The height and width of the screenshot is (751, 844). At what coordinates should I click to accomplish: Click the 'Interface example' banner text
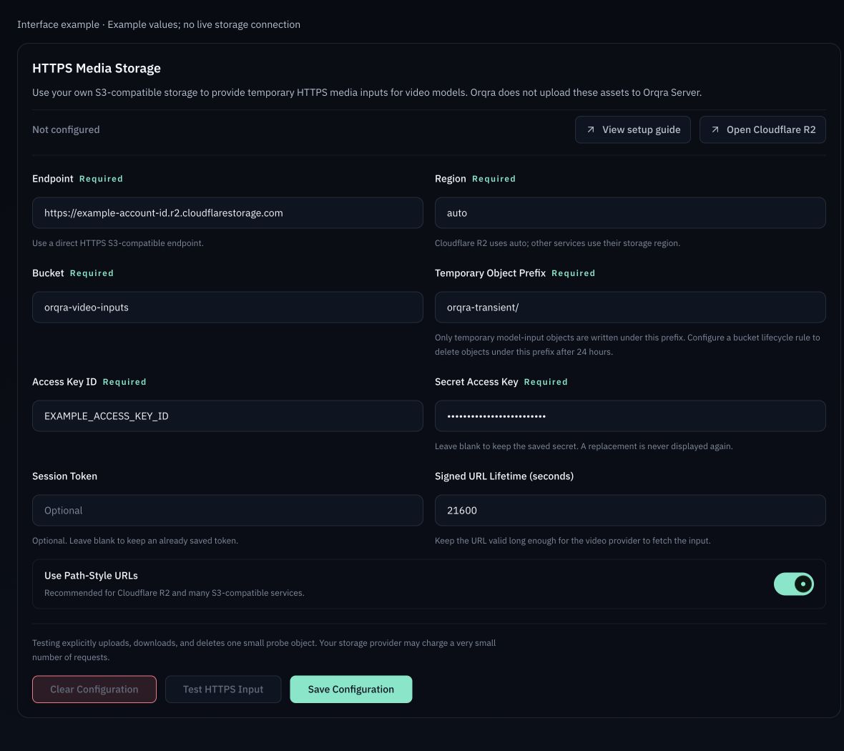tap(159, 24)
